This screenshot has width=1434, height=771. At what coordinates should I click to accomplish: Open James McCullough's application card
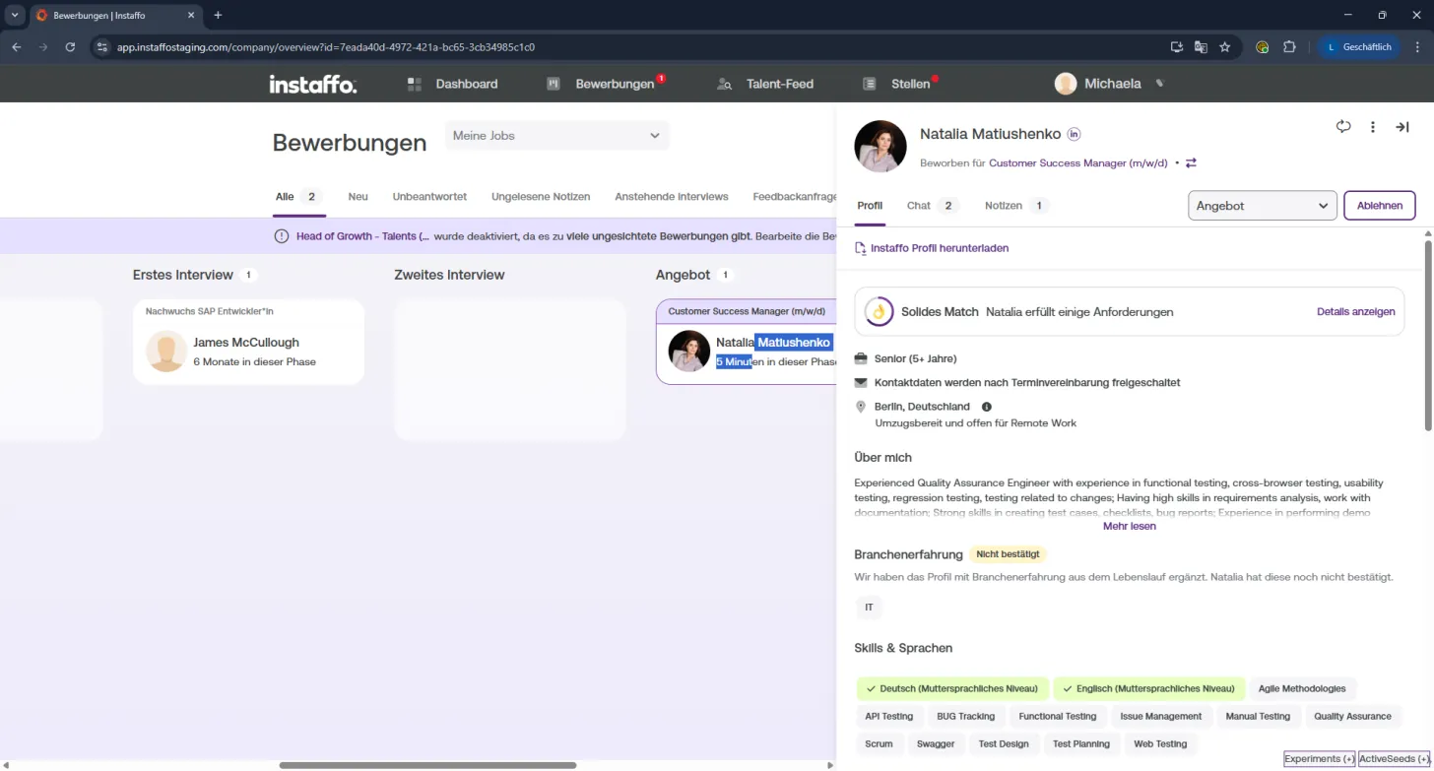[248, 342]
